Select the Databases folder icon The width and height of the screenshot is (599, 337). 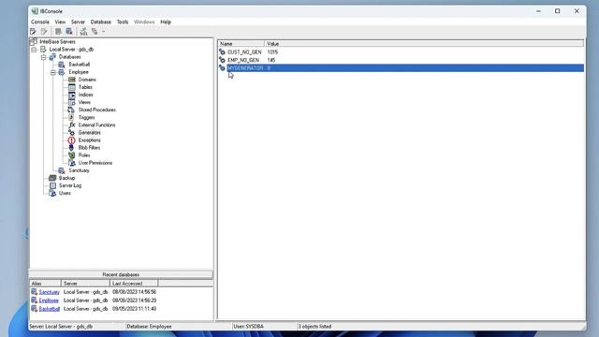[x=52, y=57]
